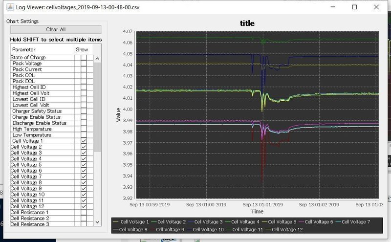Uncheck the Cell Voltage 5 checkbox

(84, 165)
